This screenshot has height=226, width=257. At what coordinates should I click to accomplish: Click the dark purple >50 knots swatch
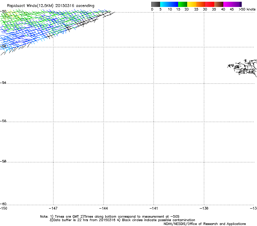pyautogui.click(x=241, y=4)
